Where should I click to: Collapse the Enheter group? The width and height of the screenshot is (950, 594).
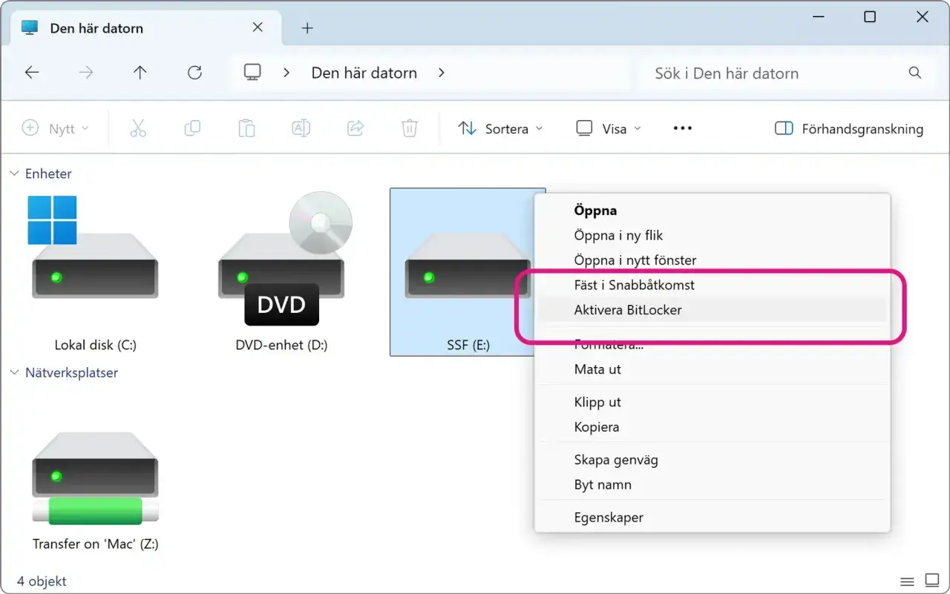click(13, 174)
